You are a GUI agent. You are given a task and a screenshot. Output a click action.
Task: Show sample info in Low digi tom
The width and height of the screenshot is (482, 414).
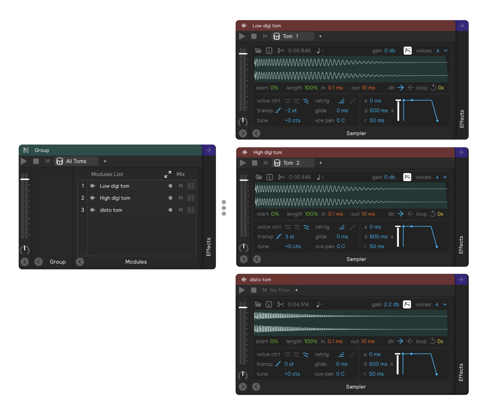pyautogui.click(x=269, y=51)
